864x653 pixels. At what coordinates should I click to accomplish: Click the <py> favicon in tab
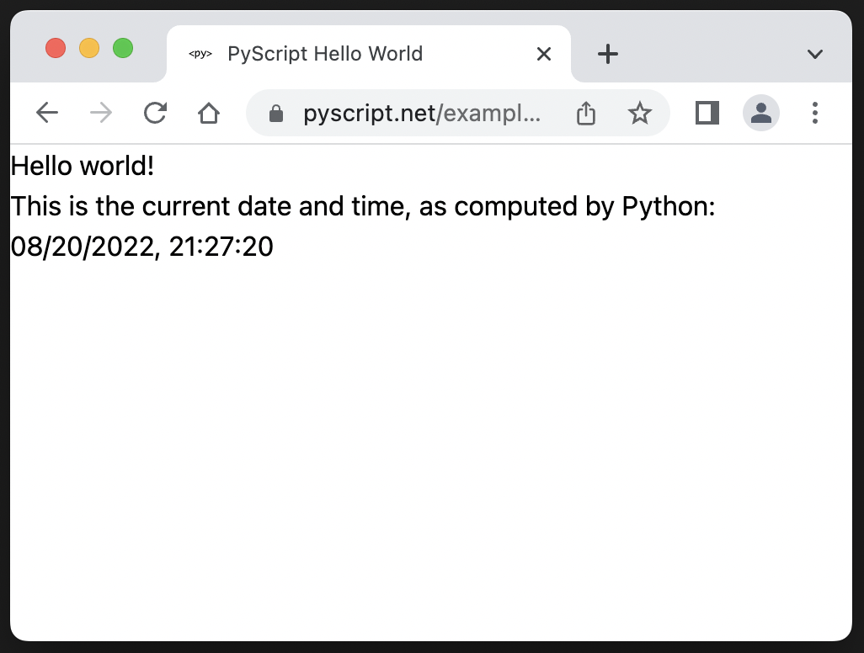[x=200, y=54]
